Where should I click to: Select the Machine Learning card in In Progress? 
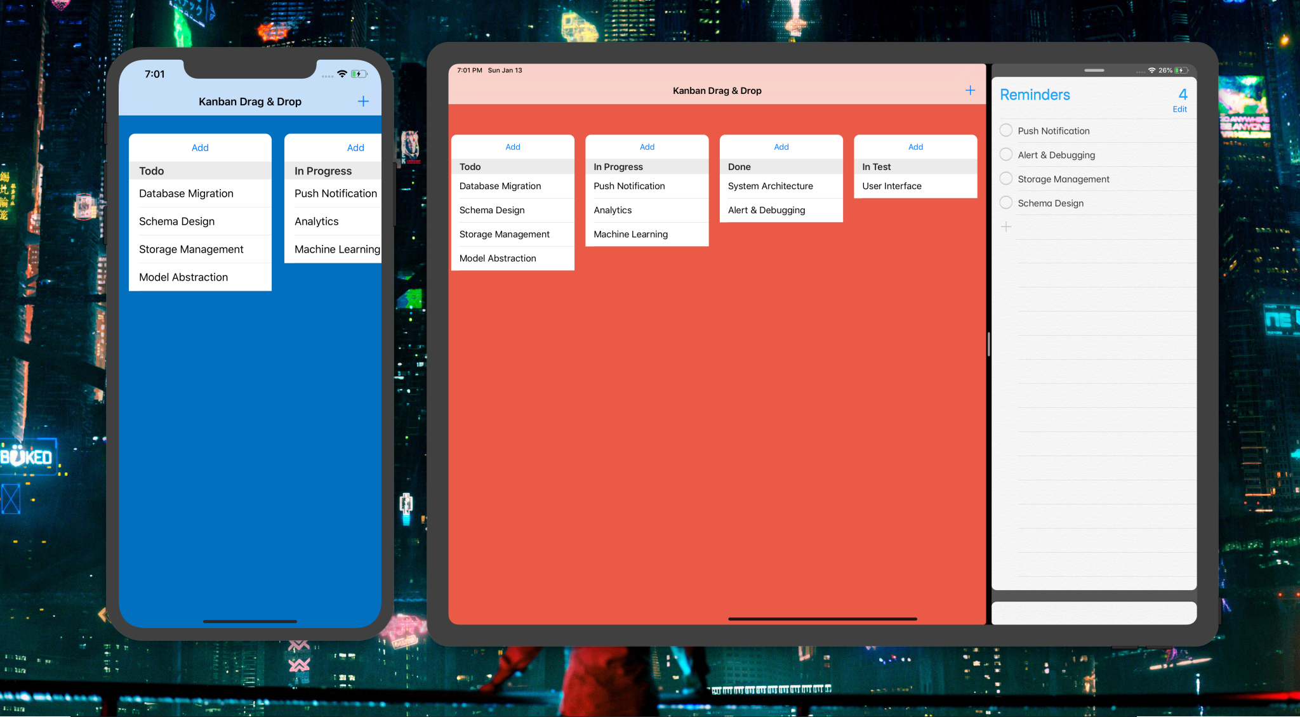[x=630, y=234]
